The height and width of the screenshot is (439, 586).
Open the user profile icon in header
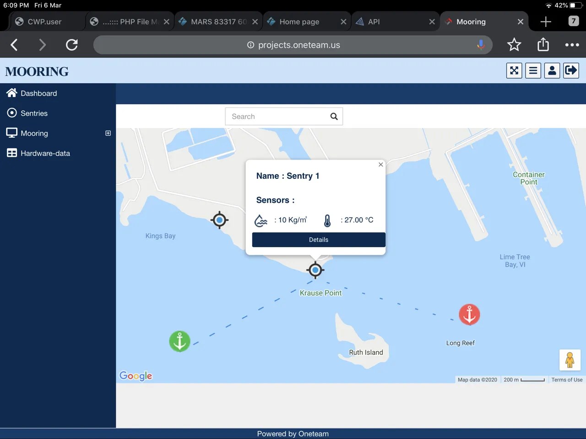pos(552,70)
